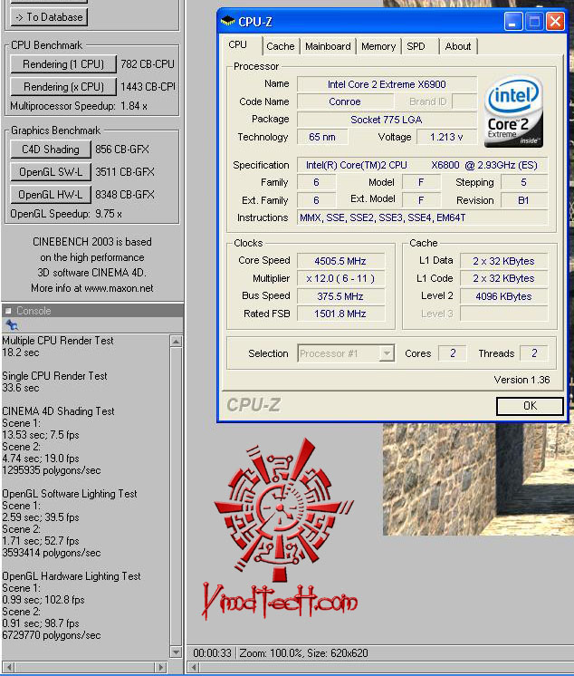Start the OpenGL SW-L test
Screen dimensions: 574x676
(51, 172)
